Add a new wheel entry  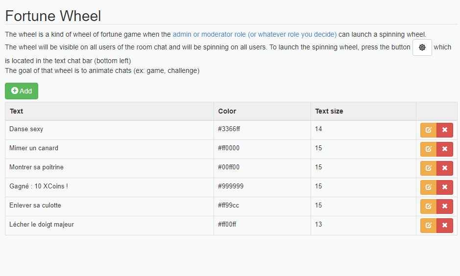coord(22,91)
